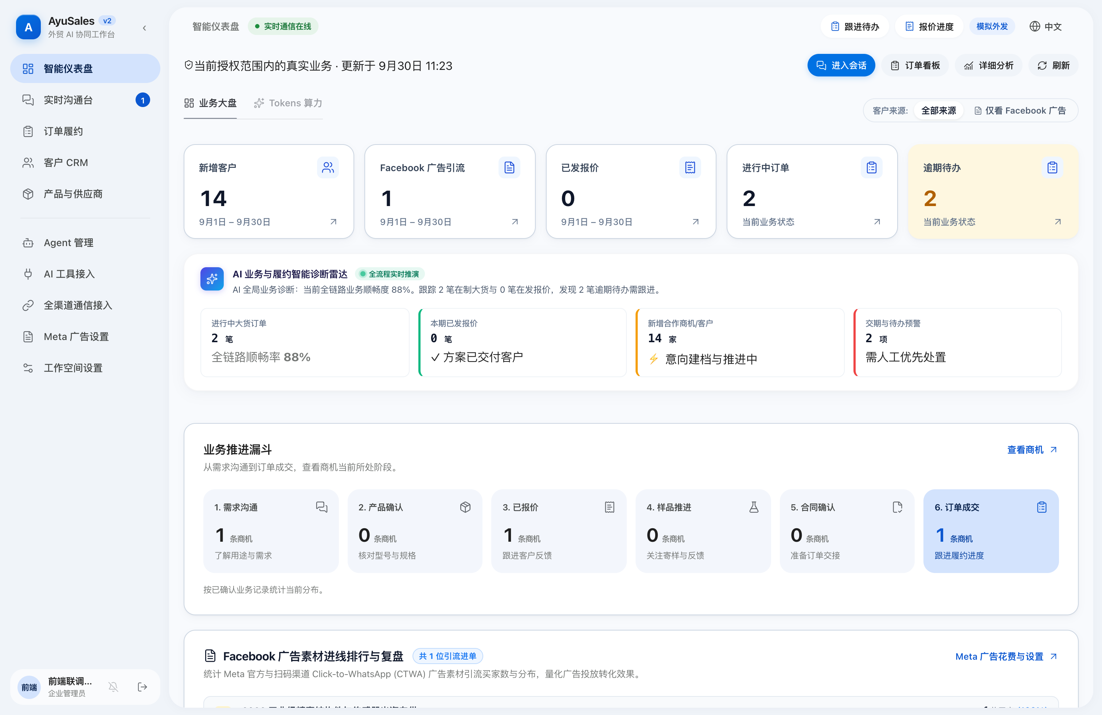
Task: Open the 中文 language selector
Action: [x=1046, y=26]
